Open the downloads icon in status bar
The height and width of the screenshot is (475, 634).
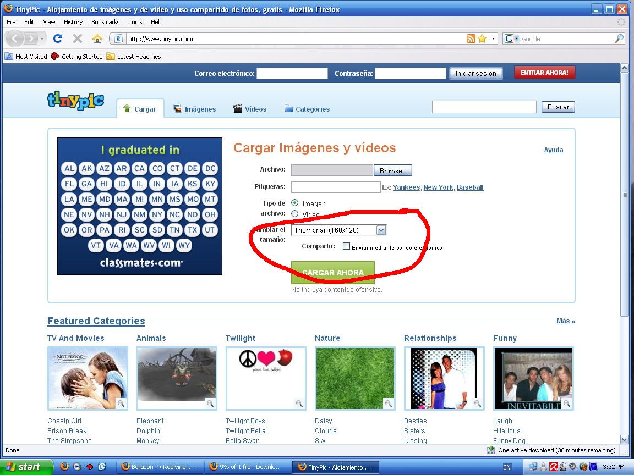coord(491,450)
